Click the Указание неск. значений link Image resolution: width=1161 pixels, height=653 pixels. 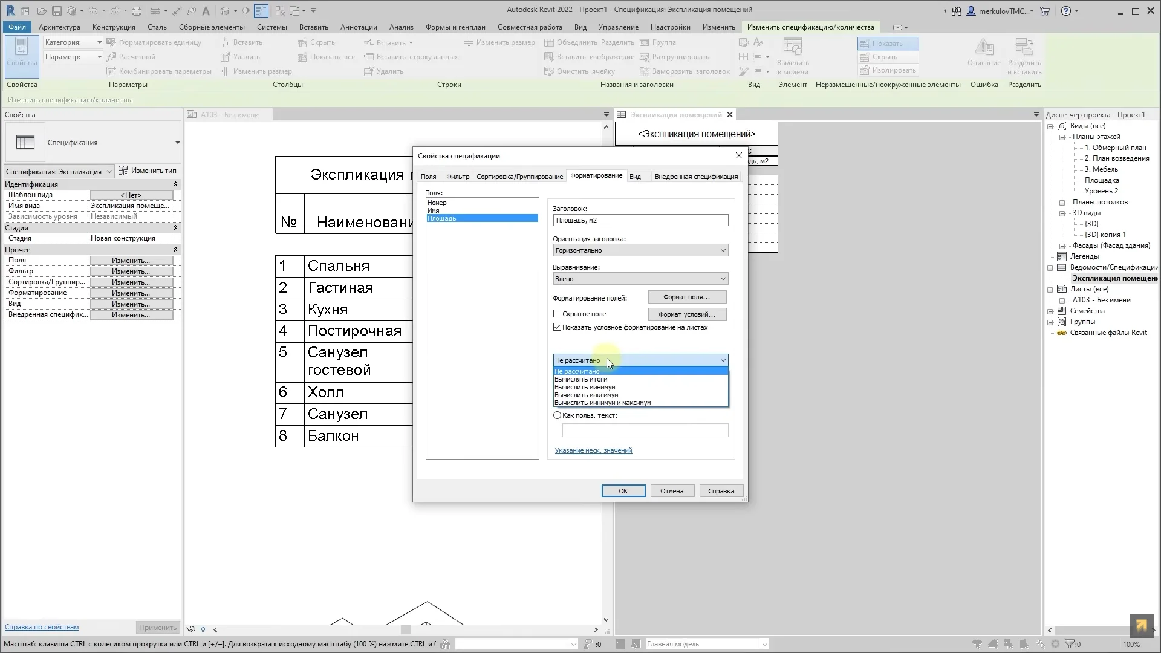click(593, 450)
